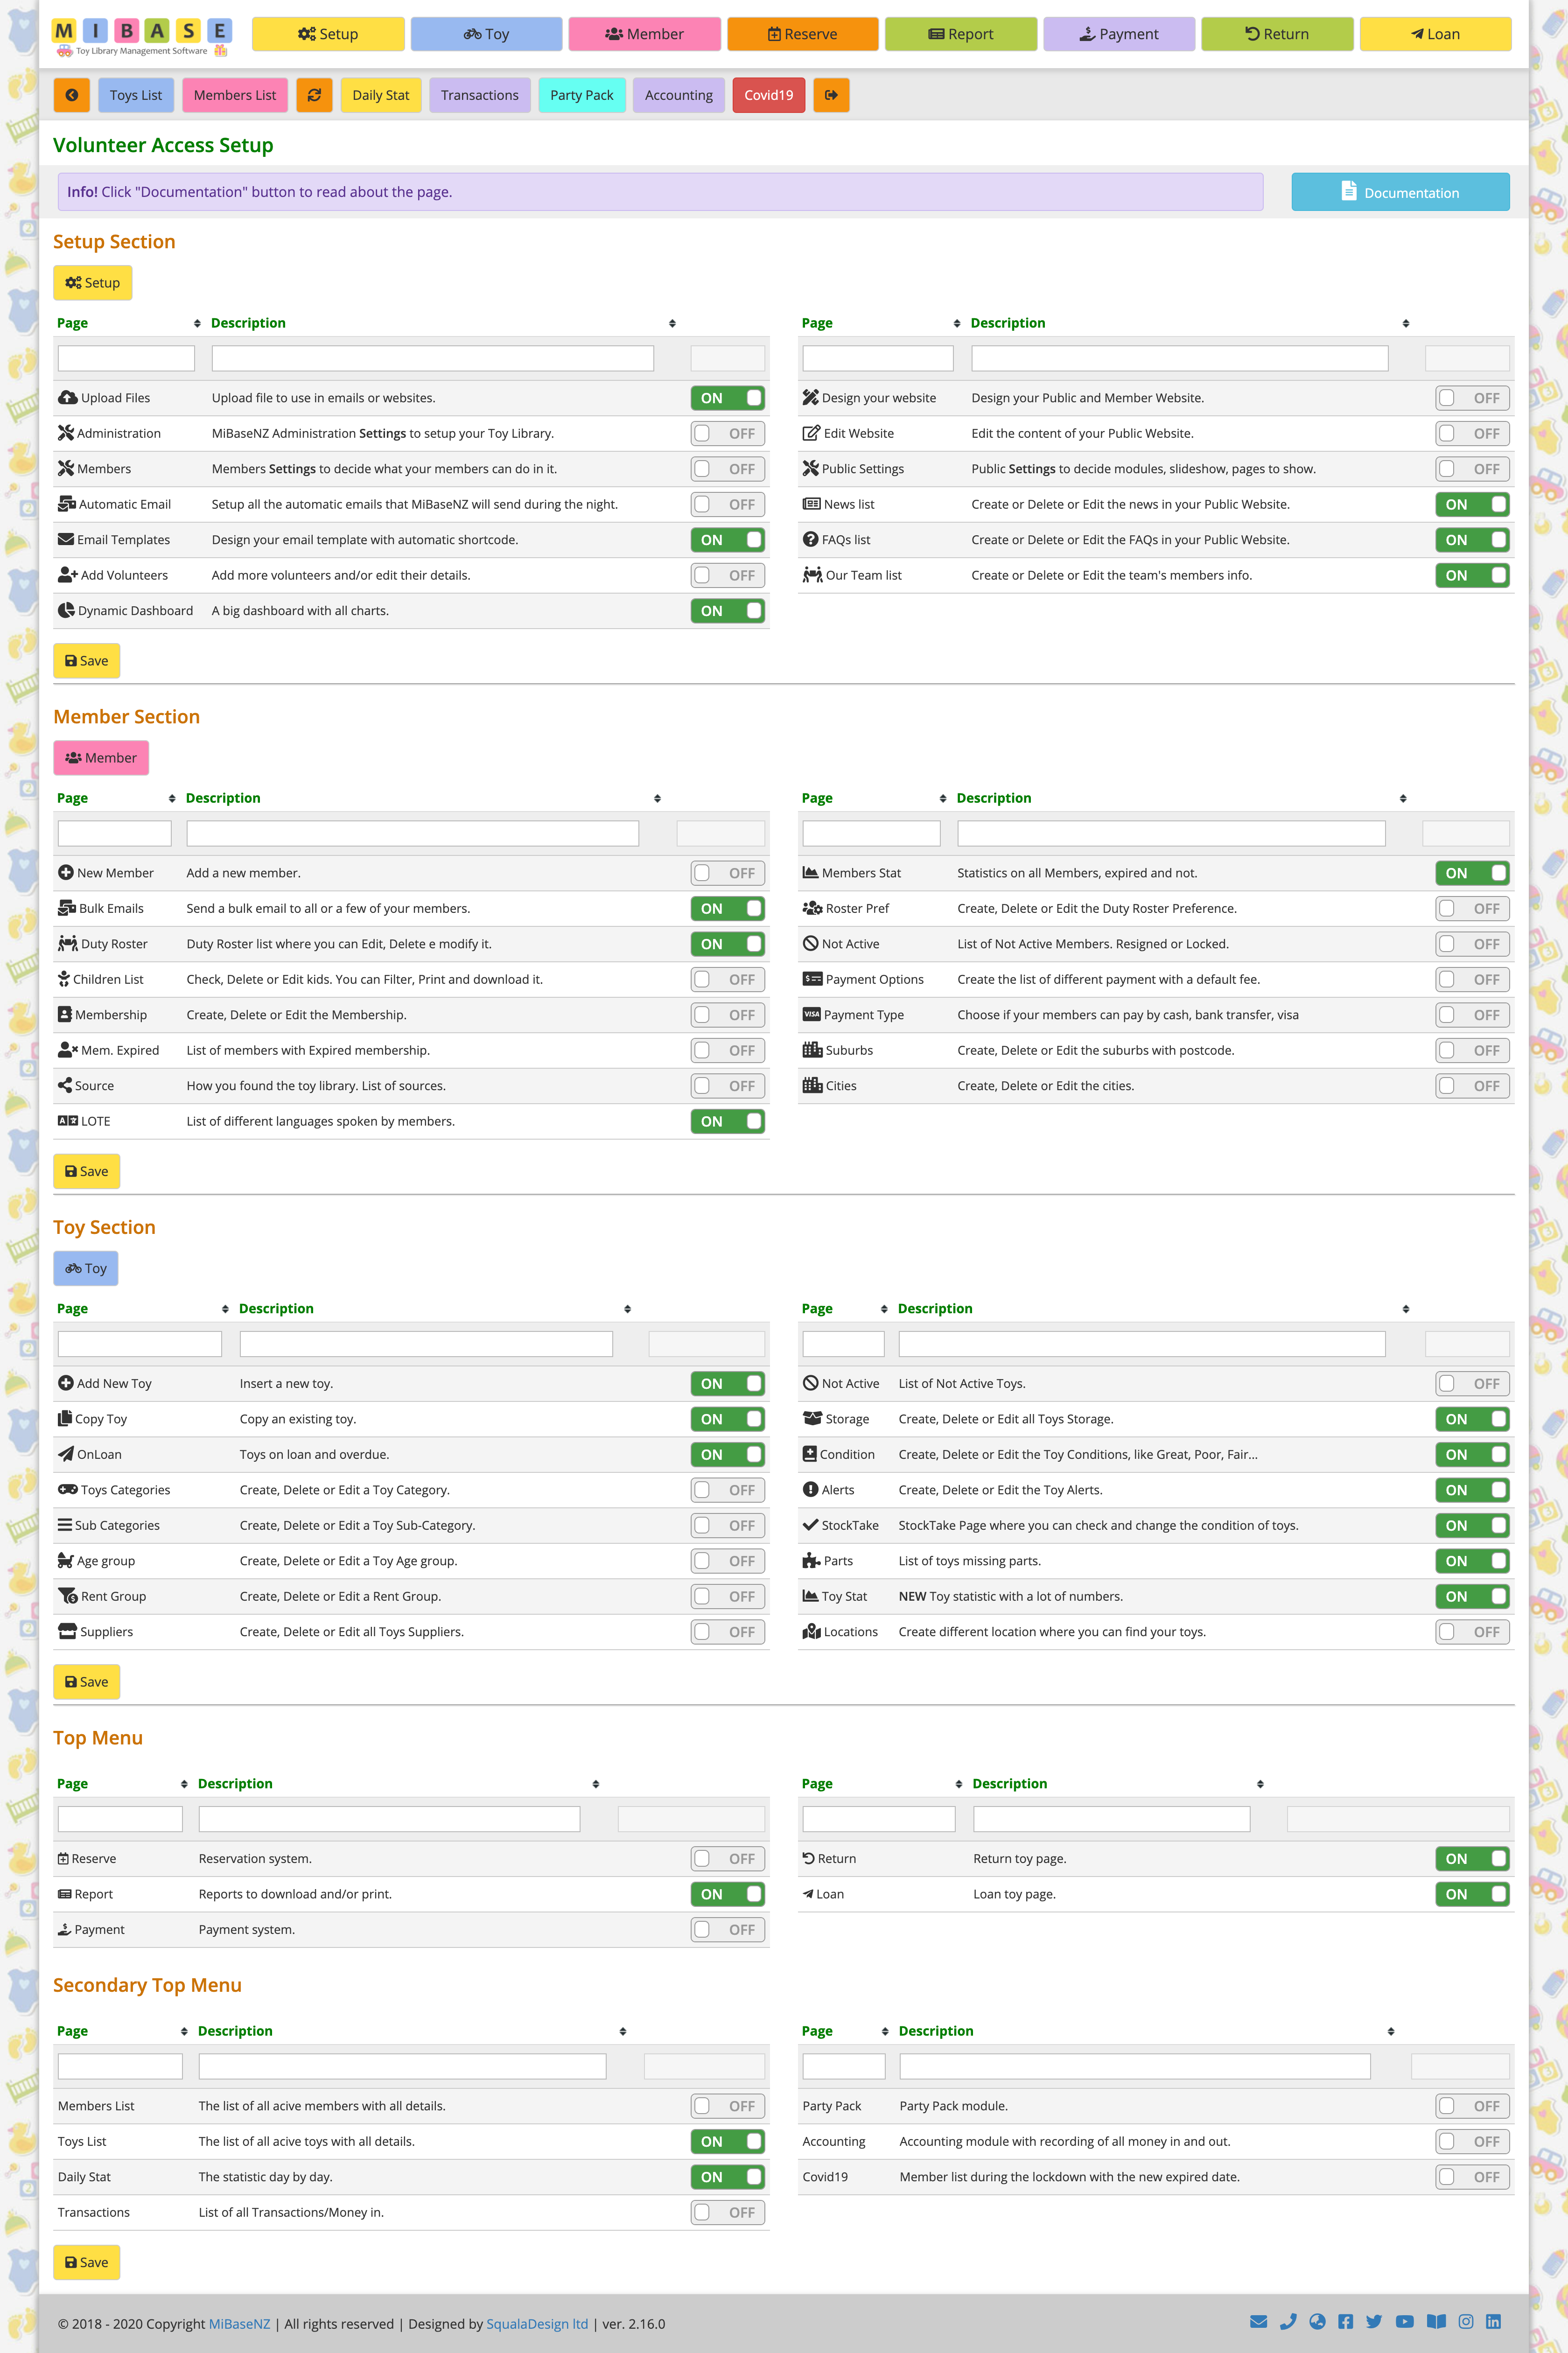Turn off the News list toggle
The height and width of the screenshot is (2353, 1568).
[x=1472, y=504]
